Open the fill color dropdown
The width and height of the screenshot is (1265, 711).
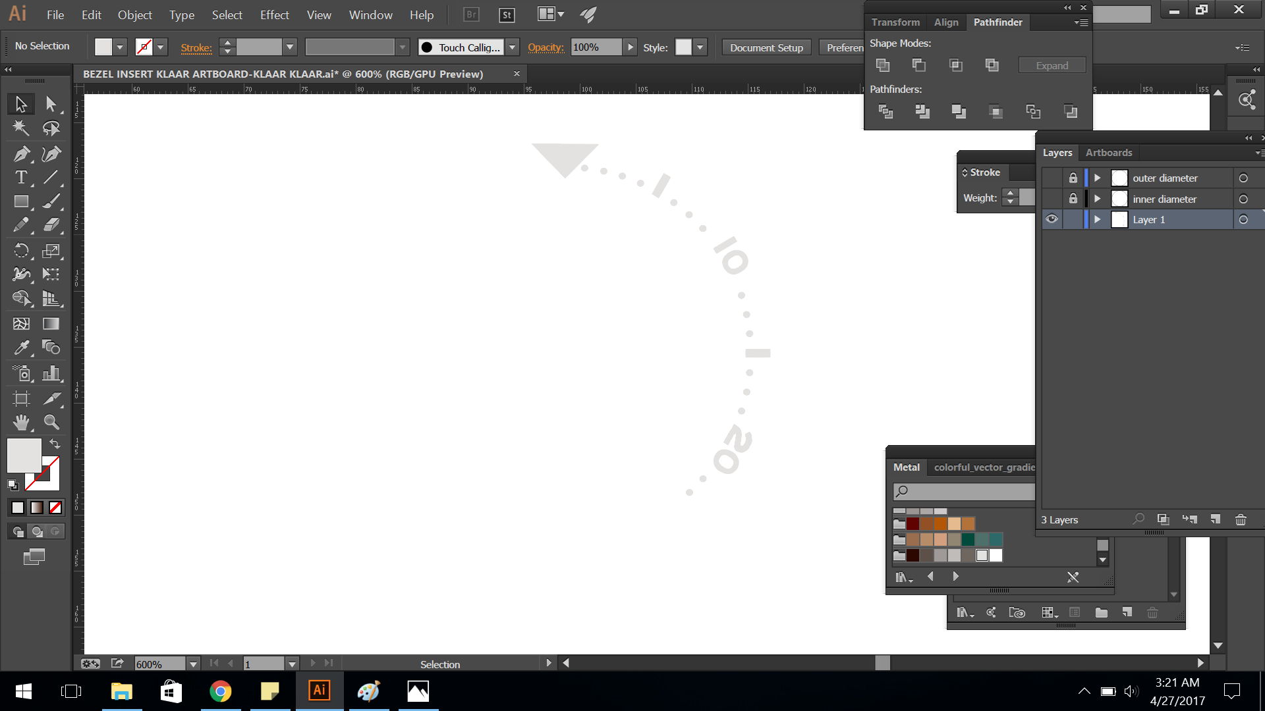click(120, 47)
